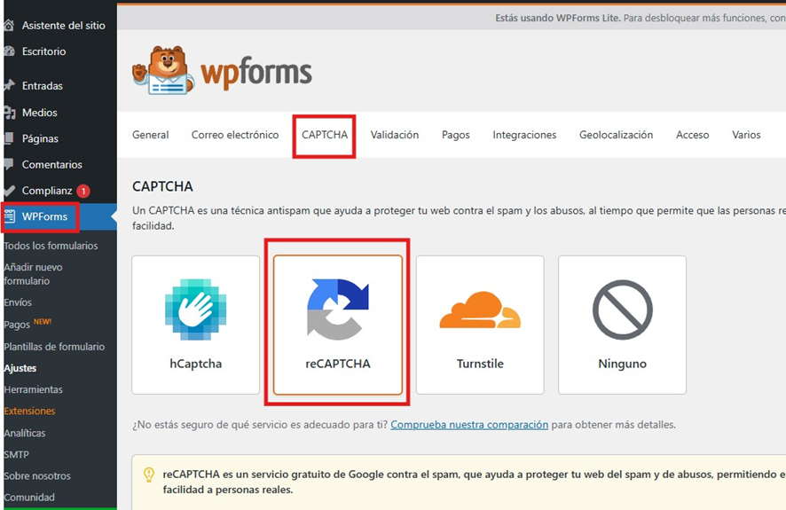This screenshot has height=510, width=786.
Task: Click the hCaptcha hand icon
Action: (x=195, y=310)
